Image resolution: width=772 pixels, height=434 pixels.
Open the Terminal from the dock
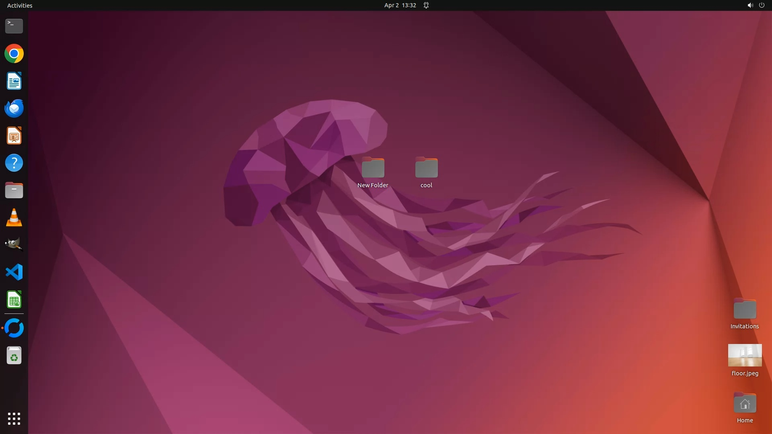click(14, 26)
